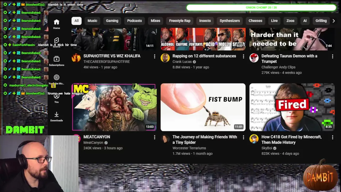Select the Synthesizers category chip
This screenshot has width=341, height=192.
tap(230, 21)
